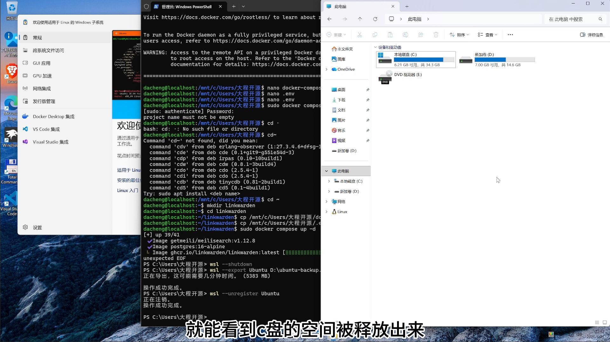Select 常规 in WSL settings
610x342 pixels.
pyautogui.click(x=65, y=38)
